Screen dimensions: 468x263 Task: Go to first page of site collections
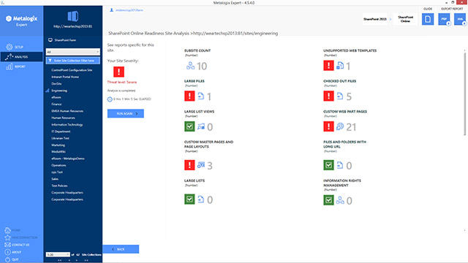(60, 261)
